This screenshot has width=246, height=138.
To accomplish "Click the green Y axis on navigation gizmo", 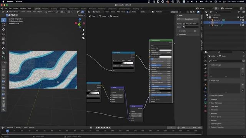I will pyautogui.click(x=79, y=25).
